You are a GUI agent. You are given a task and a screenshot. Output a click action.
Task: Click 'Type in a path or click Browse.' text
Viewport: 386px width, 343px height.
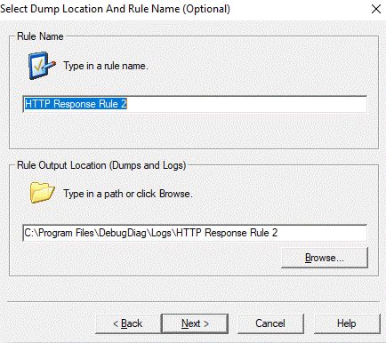coord(128,194)
